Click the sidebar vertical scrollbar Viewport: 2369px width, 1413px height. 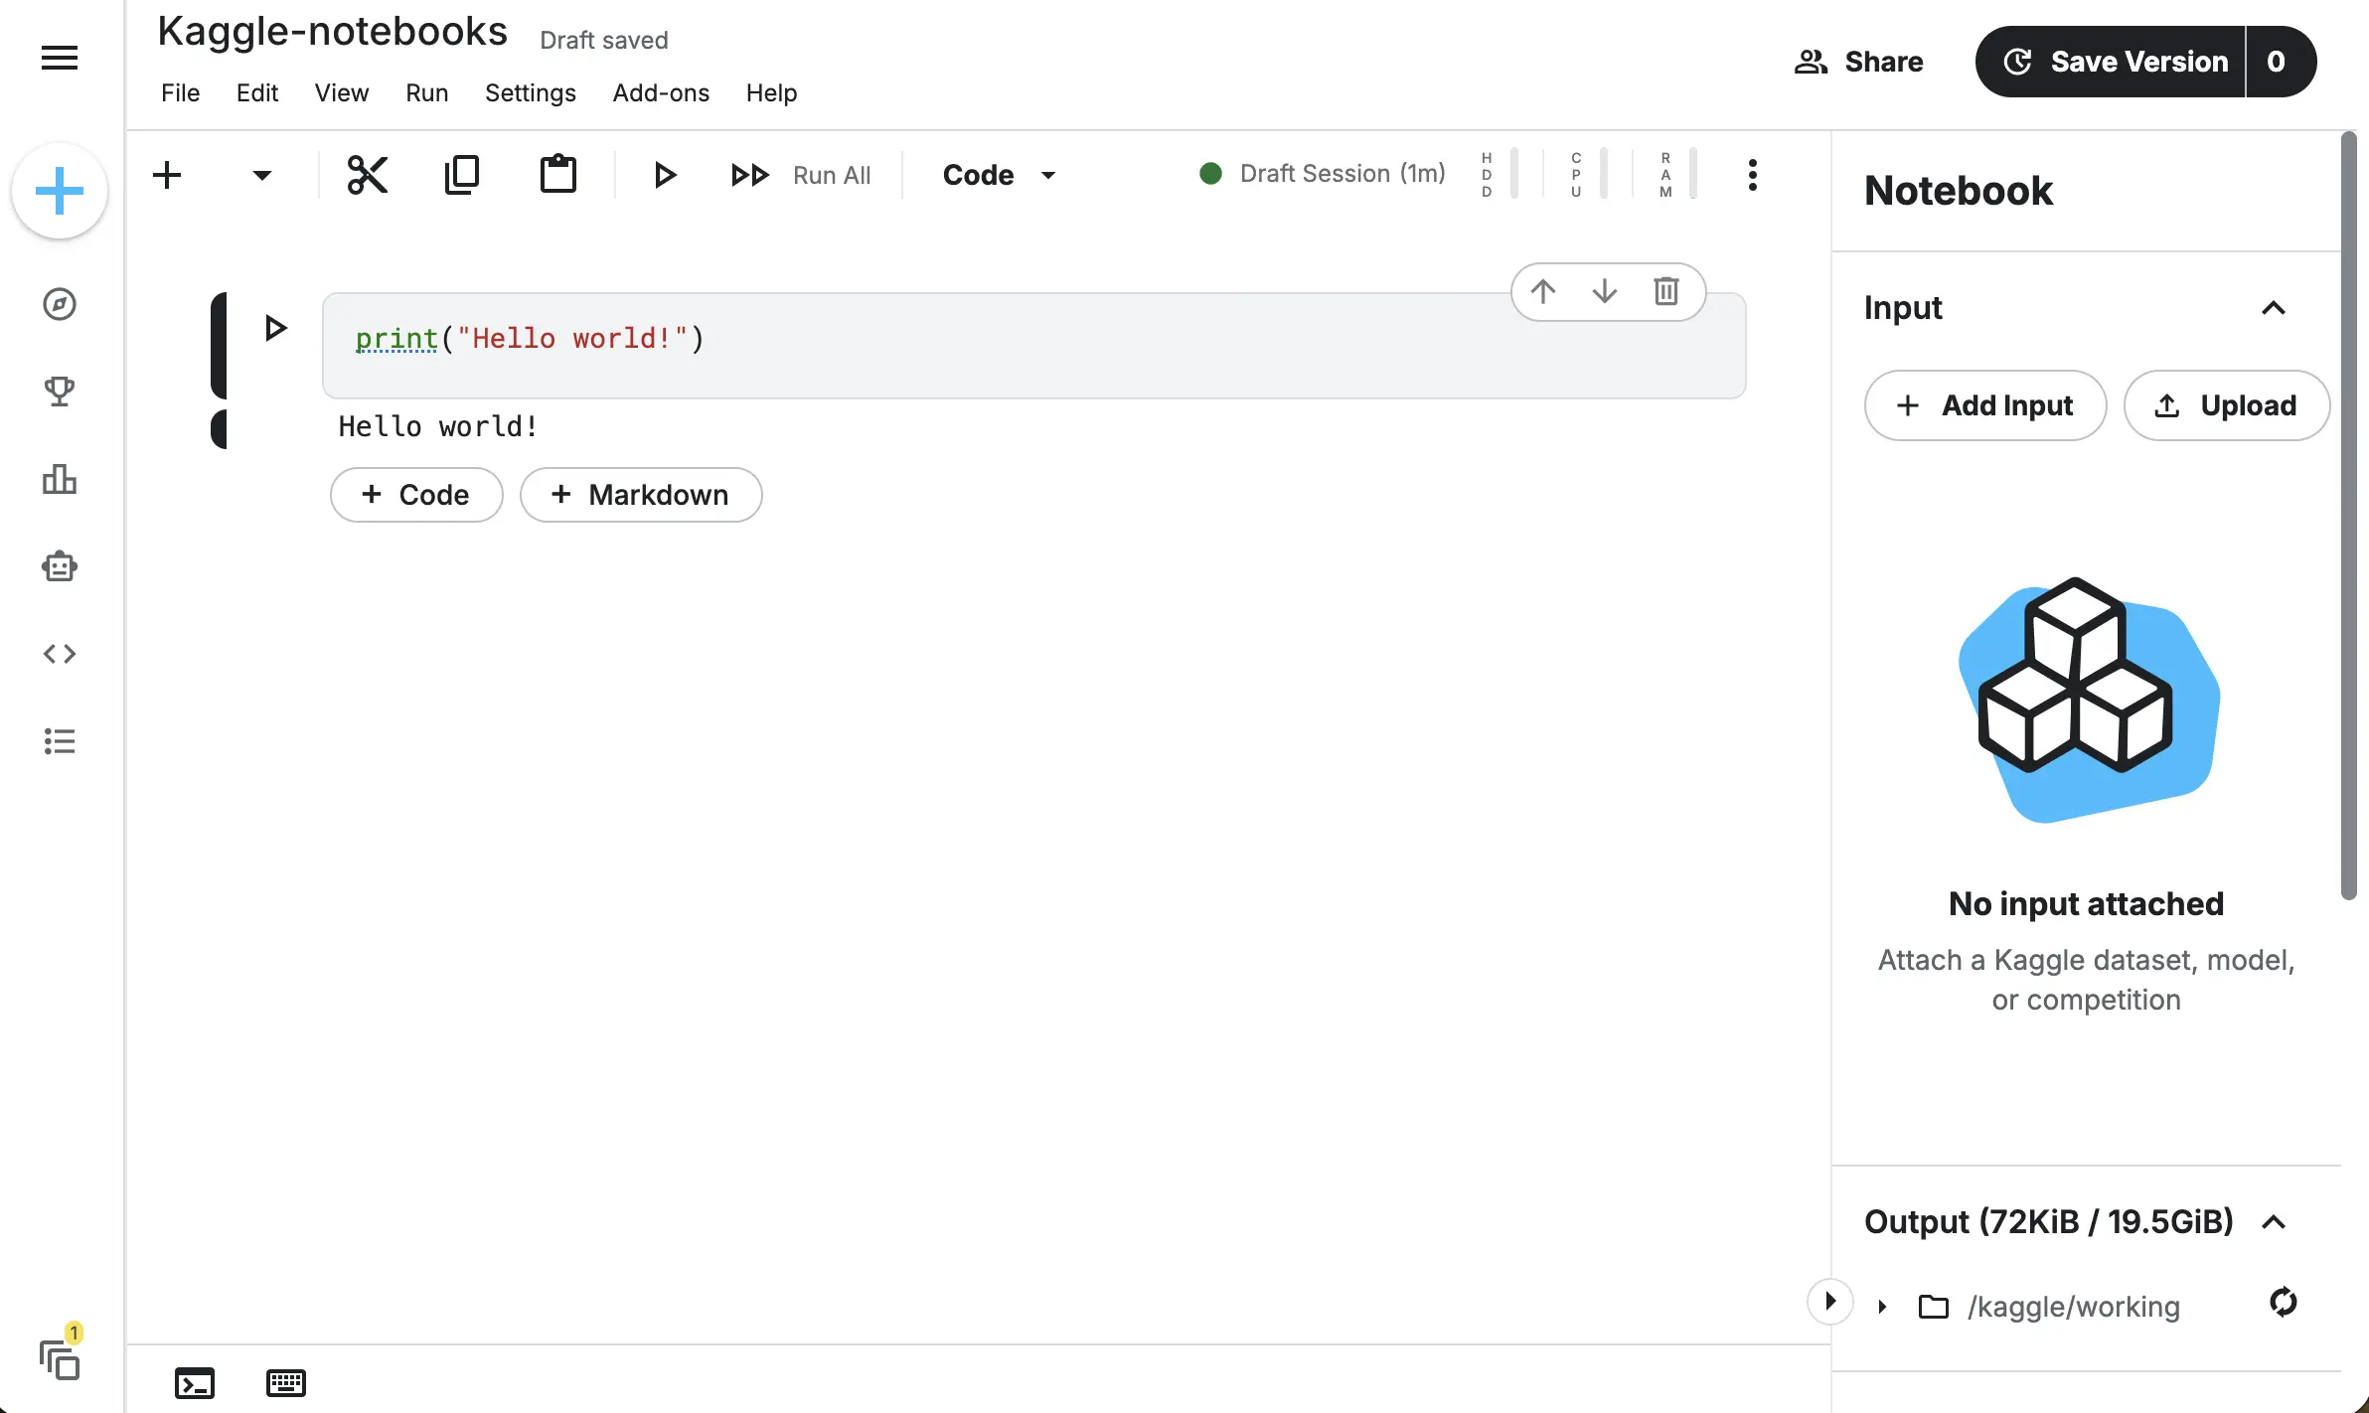pos(2349,516)
